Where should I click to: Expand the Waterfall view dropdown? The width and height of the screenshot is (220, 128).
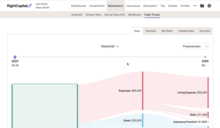click(110, 46)
